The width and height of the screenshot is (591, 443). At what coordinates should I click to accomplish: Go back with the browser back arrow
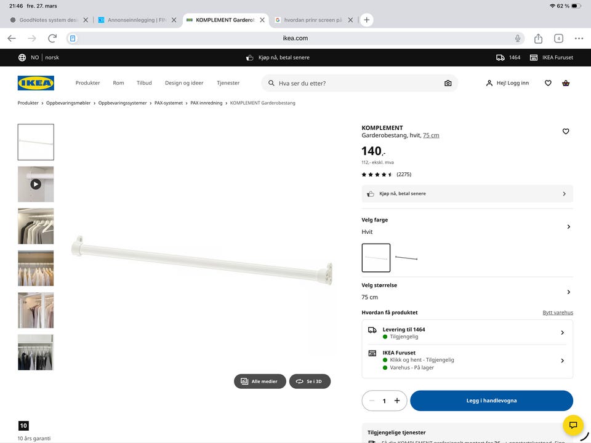(x=12, y=38)
